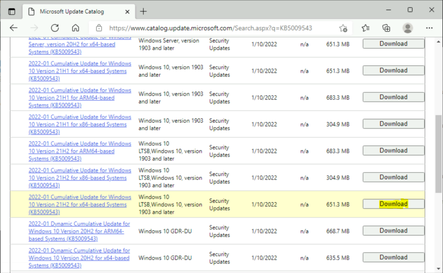Click the page scrollbar down arrow
This screenshot has width=443, height=273.
click(439, 269)
